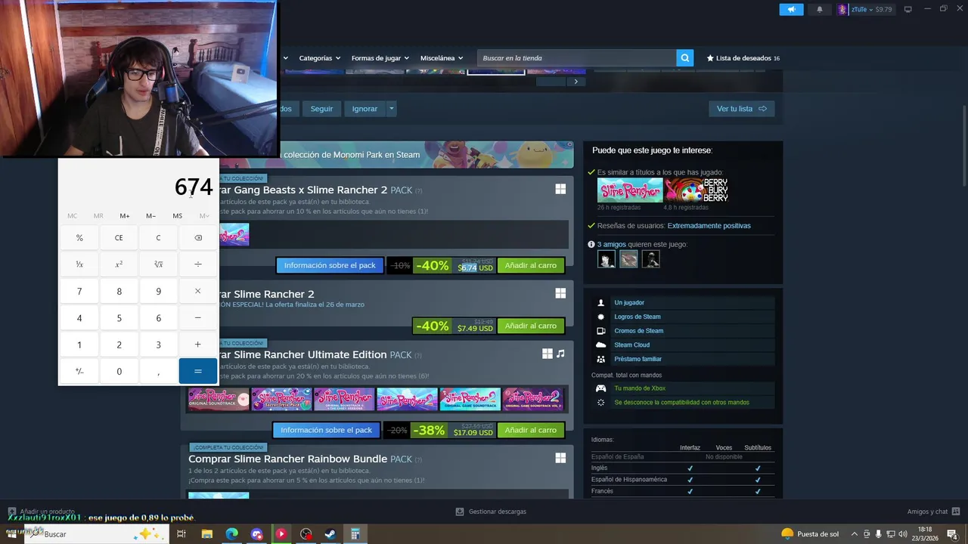Click calculator digit 7 key
The height and width of the screenshot is (544, 968).
79,291
